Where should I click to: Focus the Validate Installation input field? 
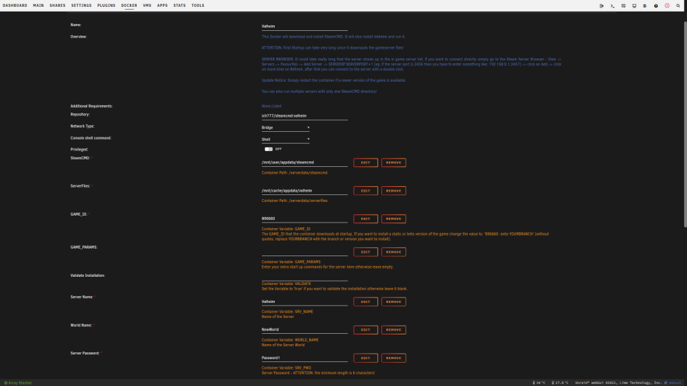pos(304,277)
